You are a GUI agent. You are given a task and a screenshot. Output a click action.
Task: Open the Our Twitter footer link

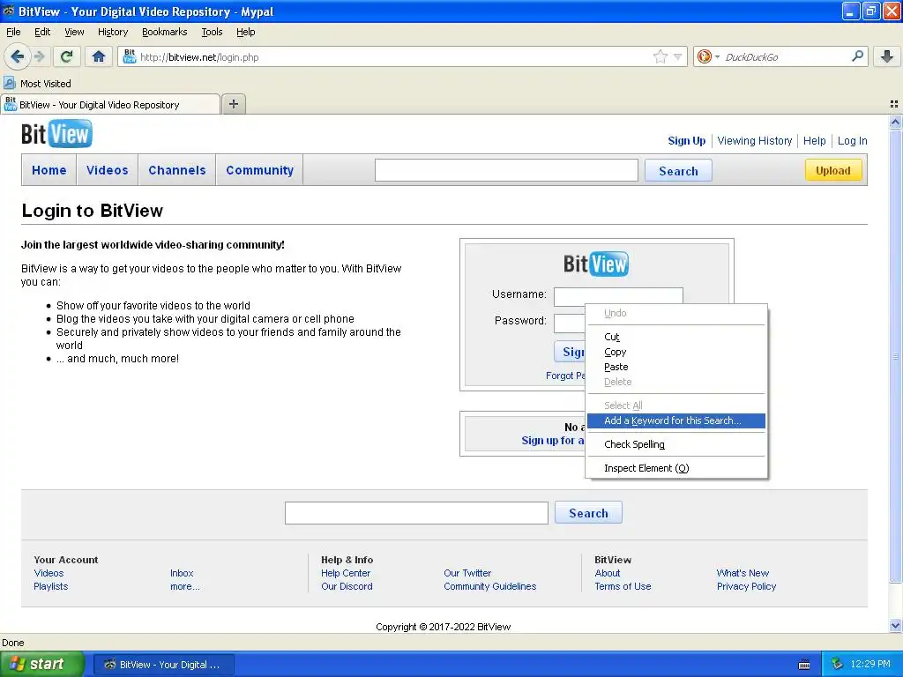(x=467, y=573)
